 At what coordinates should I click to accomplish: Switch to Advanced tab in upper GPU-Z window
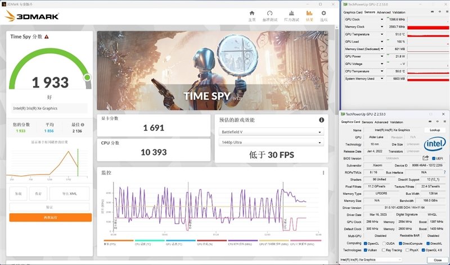(x=384, y=12)
